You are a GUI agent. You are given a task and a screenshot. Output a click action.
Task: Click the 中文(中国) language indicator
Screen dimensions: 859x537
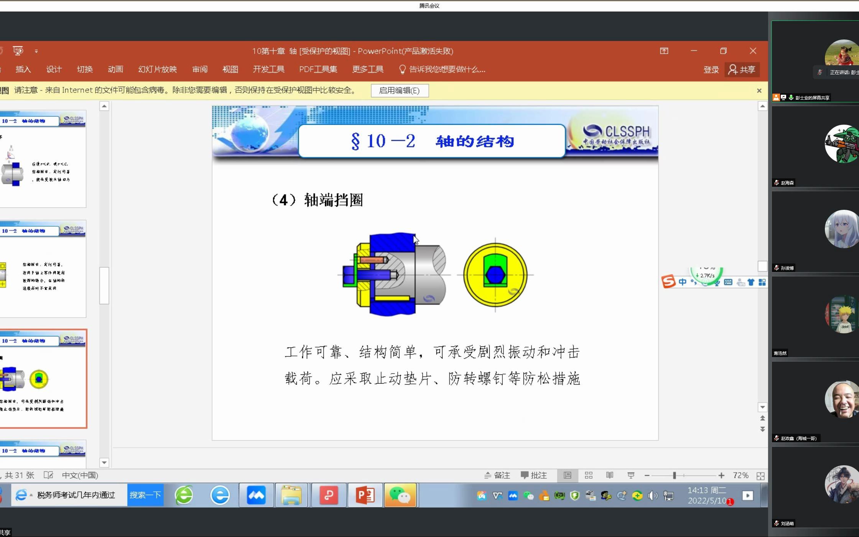coord(80,475)
